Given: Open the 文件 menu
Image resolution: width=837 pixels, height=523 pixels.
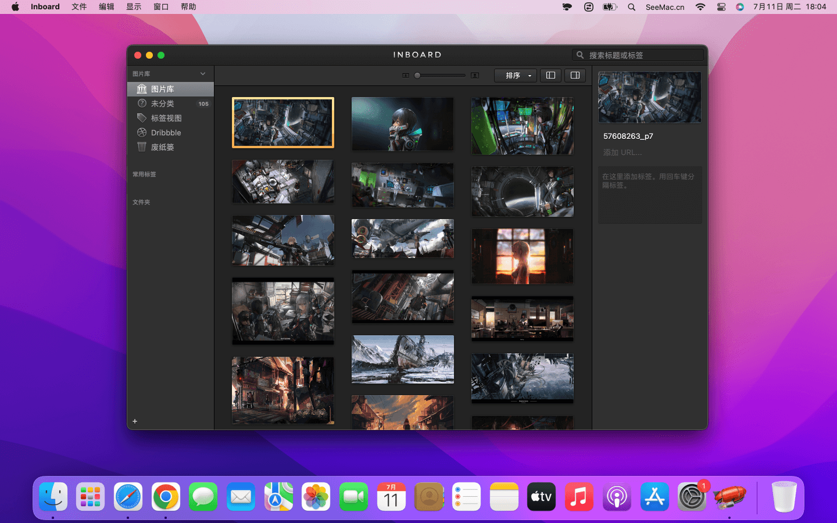Looking at the screenshot, I should 79,7.
